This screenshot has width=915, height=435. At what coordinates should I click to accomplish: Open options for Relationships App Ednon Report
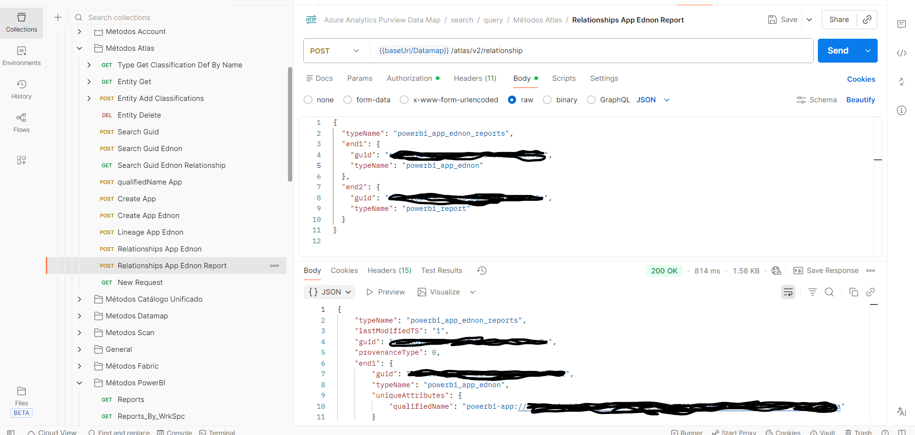pyautogui.click(x=275, y=266)
